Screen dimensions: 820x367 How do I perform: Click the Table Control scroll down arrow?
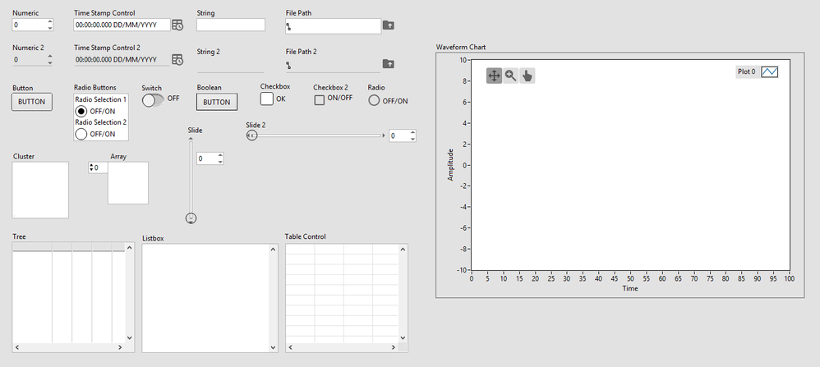(x=402, y=338)
